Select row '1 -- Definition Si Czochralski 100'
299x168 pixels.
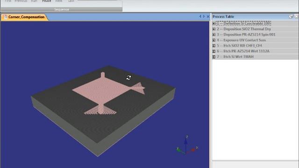pos(255,23)
